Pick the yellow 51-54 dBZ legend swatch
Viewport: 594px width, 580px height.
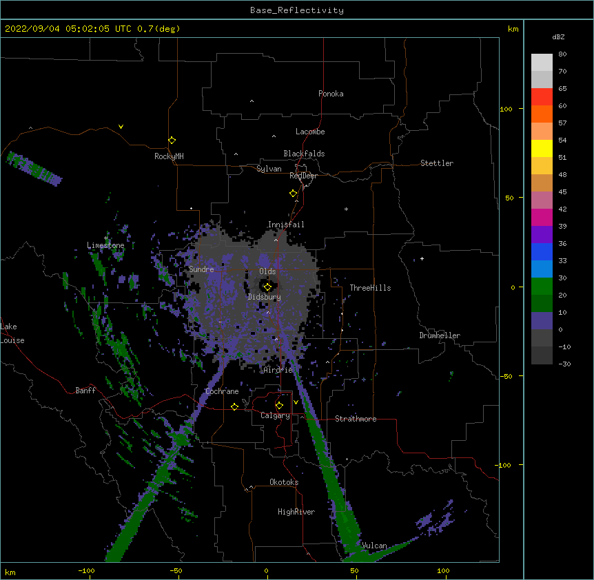(542, 148)
